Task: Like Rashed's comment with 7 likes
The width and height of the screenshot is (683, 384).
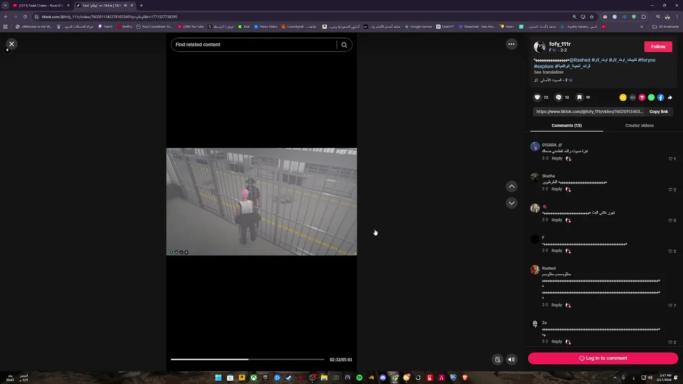Action: click(x=671, y=306)
